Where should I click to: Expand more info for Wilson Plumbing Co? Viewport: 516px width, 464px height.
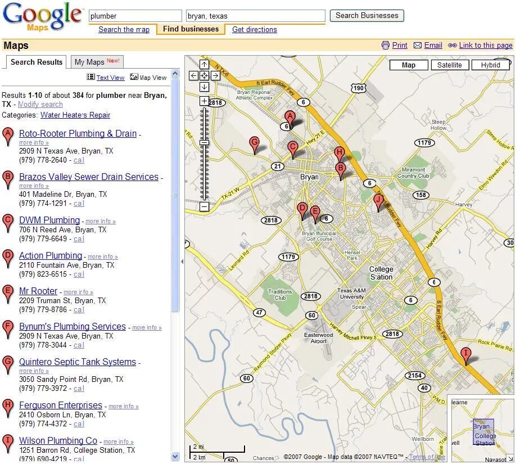click(119, 442)
